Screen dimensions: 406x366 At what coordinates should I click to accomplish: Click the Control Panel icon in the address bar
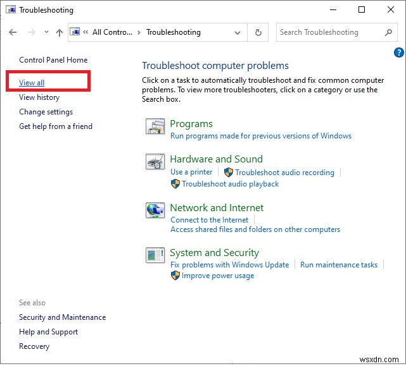click(75, 32)
